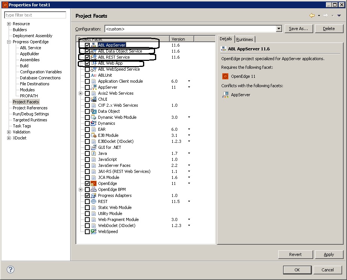347x280 pixels.
Task: Switch to the Runtimes tab
Action: point(244,39)
